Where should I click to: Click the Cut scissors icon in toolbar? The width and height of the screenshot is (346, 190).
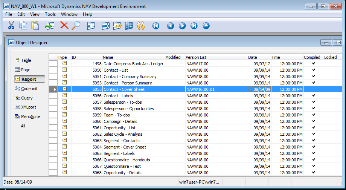click(11, 26)
